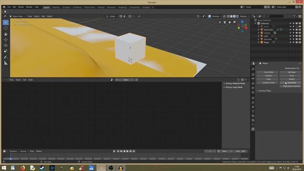The width and height of the screenshot is (304, 171).
Task: Toggle X-ray display in viewport header
Action: point(224,17)
